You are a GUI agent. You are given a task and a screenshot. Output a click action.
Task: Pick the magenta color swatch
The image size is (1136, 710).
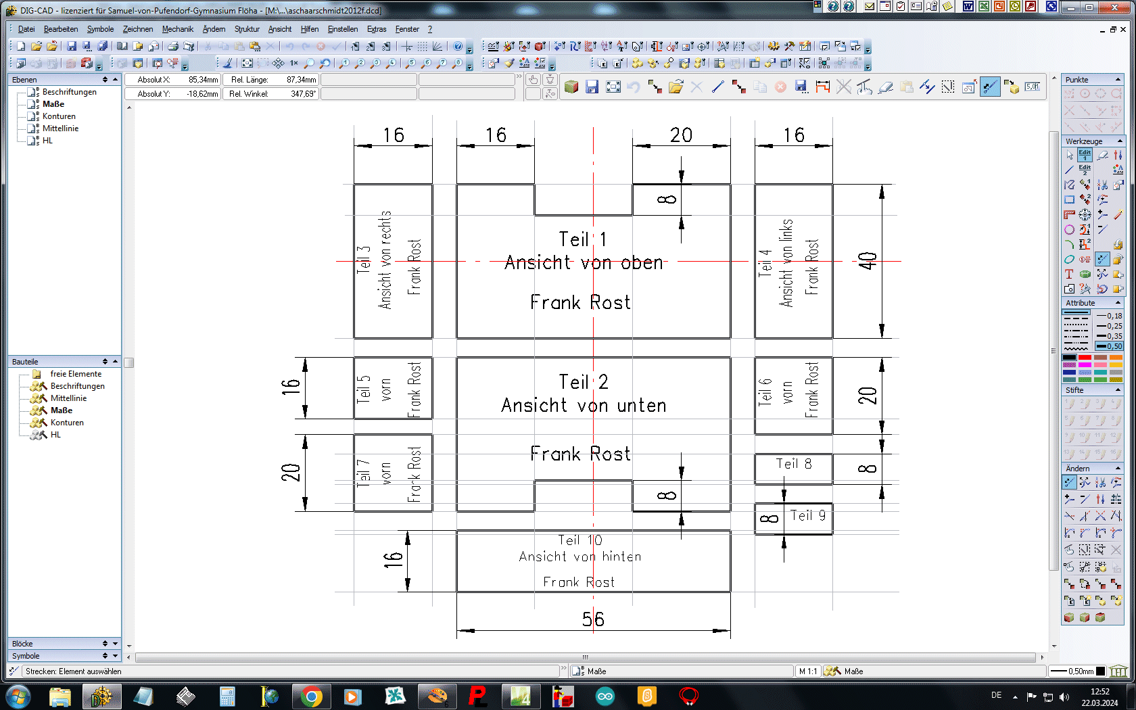pos(1085,365)
